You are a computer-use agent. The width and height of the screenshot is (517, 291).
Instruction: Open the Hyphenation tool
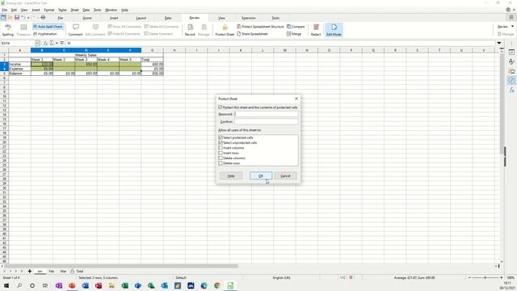pyautogui.click(x=45, y=34)
